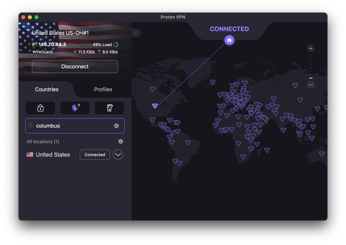Click the Japan server map marker
Image resolution: width=346 pixels, height=245 pixels.
[325, 107]
